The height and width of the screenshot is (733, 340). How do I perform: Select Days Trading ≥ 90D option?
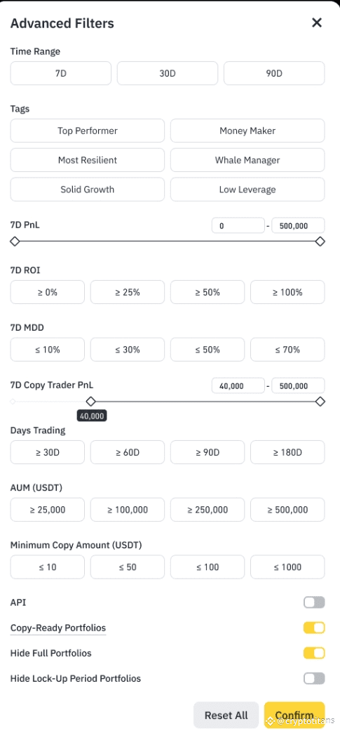tap(208, 452)
